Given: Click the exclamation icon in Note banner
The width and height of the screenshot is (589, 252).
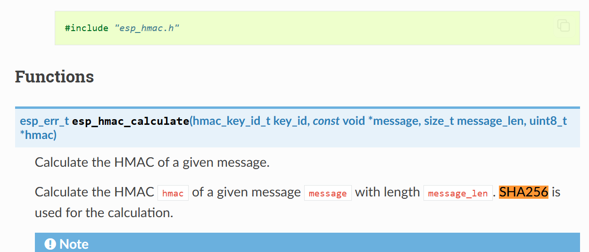Looking at the screenshot, I should (x=50, y=244).
